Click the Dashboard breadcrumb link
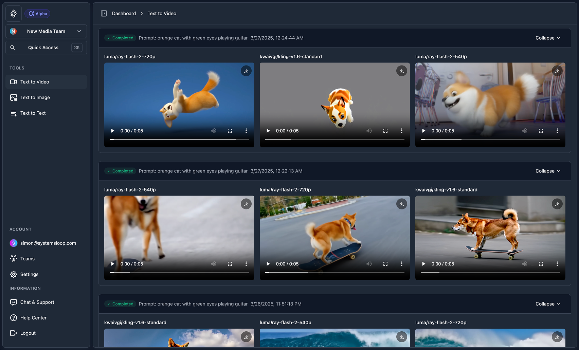 (x=124, y=13)
